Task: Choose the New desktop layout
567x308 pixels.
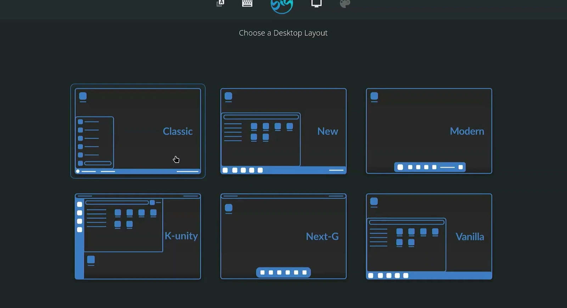Action: tap(283, 131)
